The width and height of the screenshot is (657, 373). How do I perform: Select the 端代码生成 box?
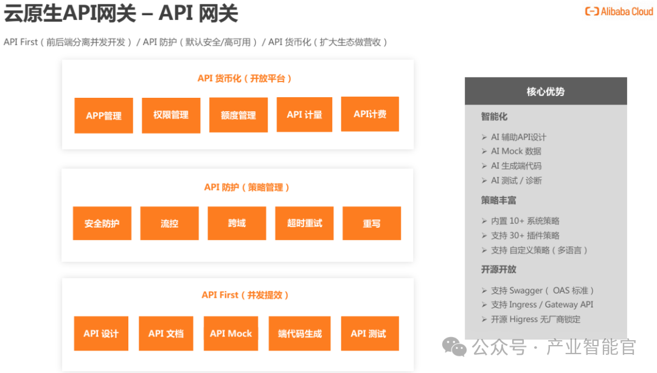[x=299, y=334]
